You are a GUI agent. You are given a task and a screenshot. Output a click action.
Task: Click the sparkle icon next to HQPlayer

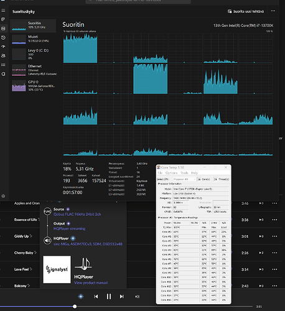coord(73,238)
